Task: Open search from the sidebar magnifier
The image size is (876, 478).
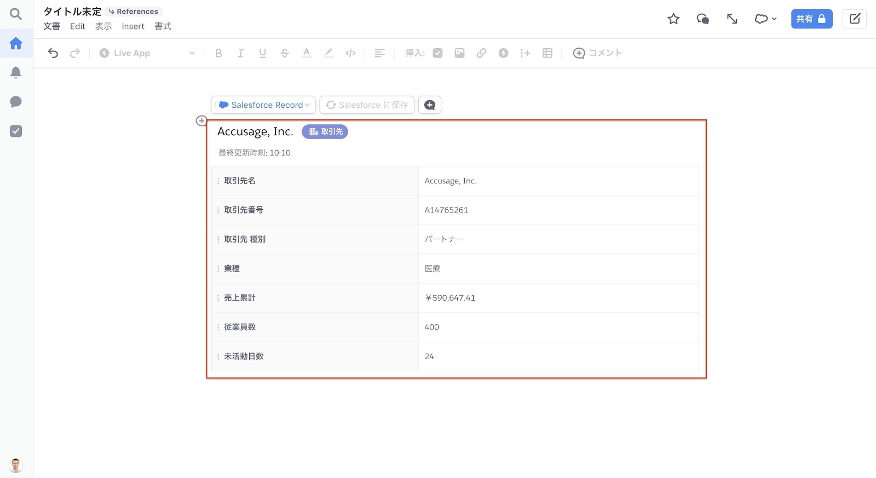Action: coord(16,14)
